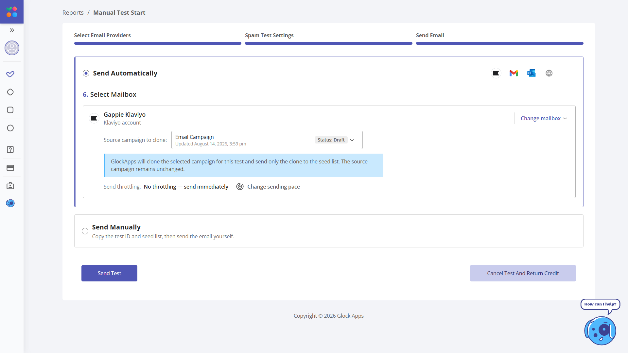Click Cancel Test And Return Credit

click(523, 273)
